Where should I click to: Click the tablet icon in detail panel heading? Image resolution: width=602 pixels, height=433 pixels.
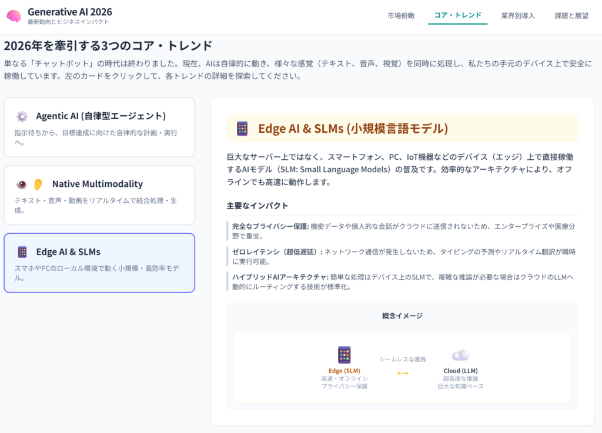pyautogui.click(x=242, y=129)
